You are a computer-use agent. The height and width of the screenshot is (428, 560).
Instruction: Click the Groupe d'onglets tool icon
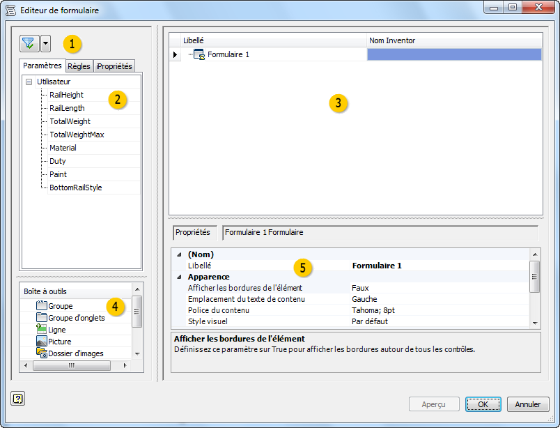coord(41,317)
